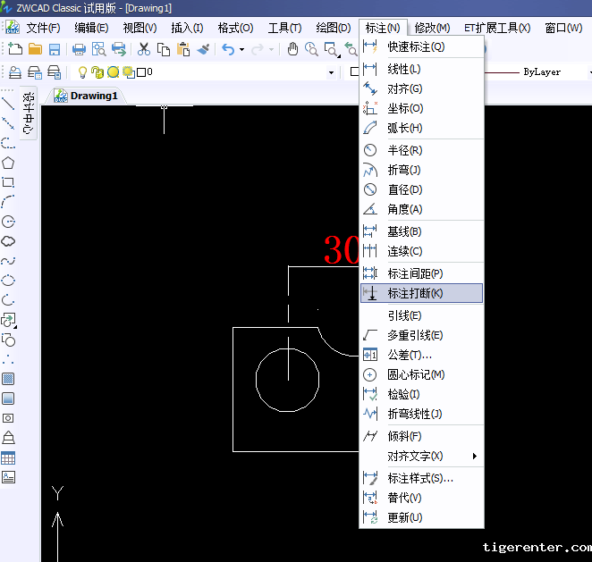The height and width of the screenshot is (562, 592).
Task: Choose 角度(A) dimension
Action: click(422, 209)
